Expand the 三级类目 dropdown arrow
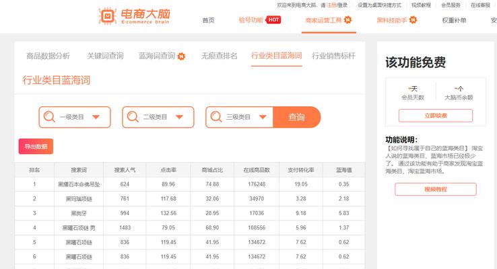Viewport: 497px width, 269px height. [x=263, y=117]
